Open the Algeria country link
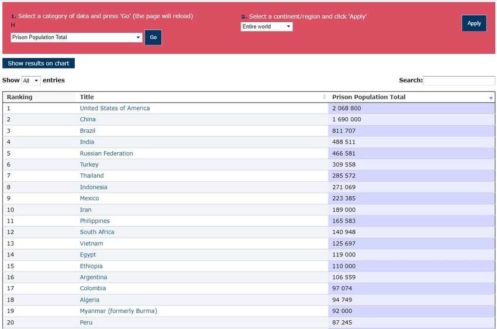This screenshot has height=329, width=497. tap(89, 300)
